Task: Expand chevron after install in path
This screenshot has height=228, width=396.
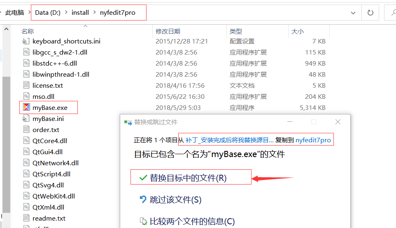Action: pyautogui.click(x=94, y=12)
